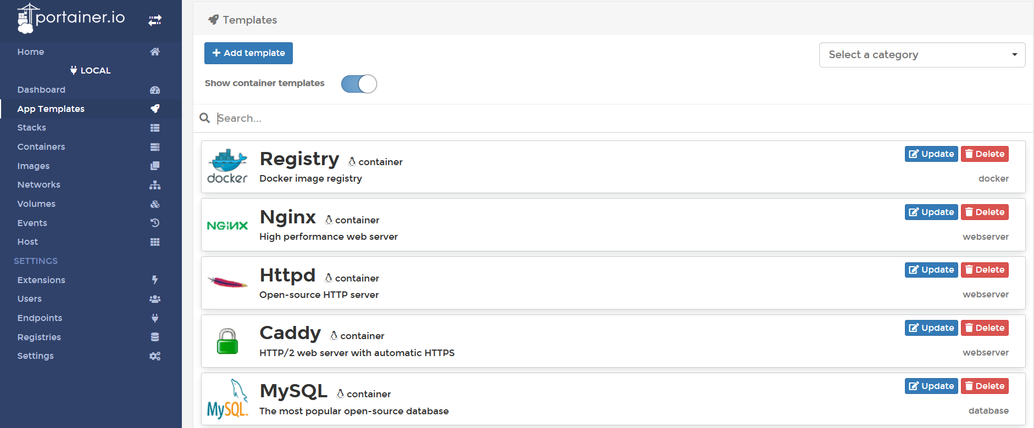Image resolution: width=1034 pixels, height=428 pixels.
Task: Click the Home house icon
Action: click(155, 52)
